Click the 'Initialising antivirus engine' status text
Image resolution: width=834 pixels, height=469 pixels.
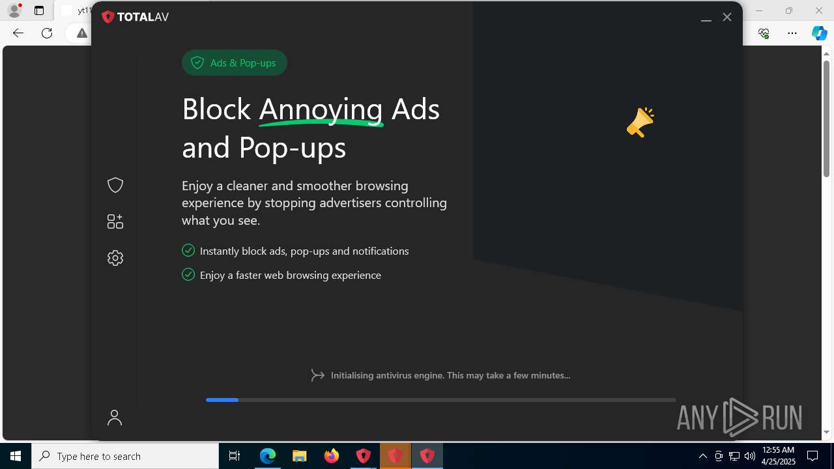pyautogui.click(x=450, y=375)
